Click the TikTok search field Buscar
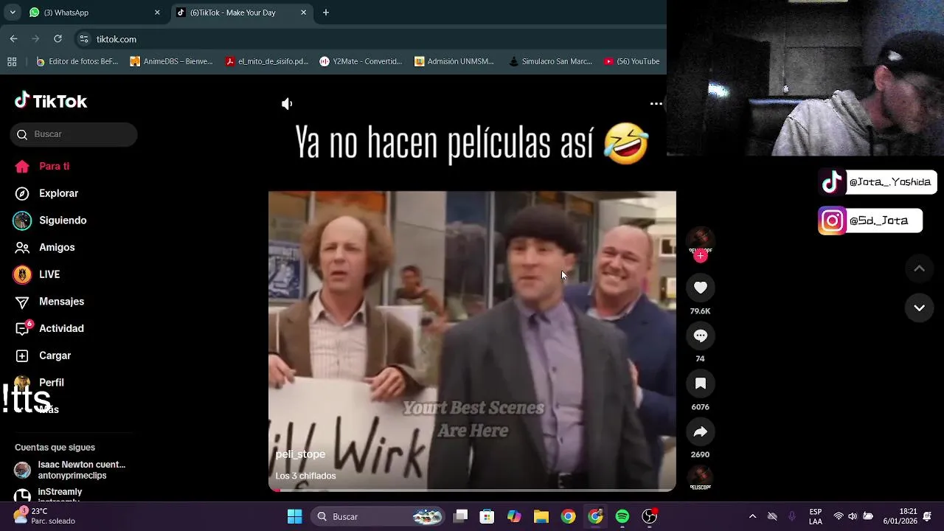This screenshot has width=944, height=531. [x=74, y=134]
